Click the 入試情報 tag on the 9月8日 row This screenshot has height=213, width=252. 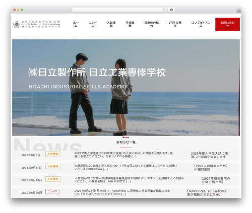click(53, 154)
